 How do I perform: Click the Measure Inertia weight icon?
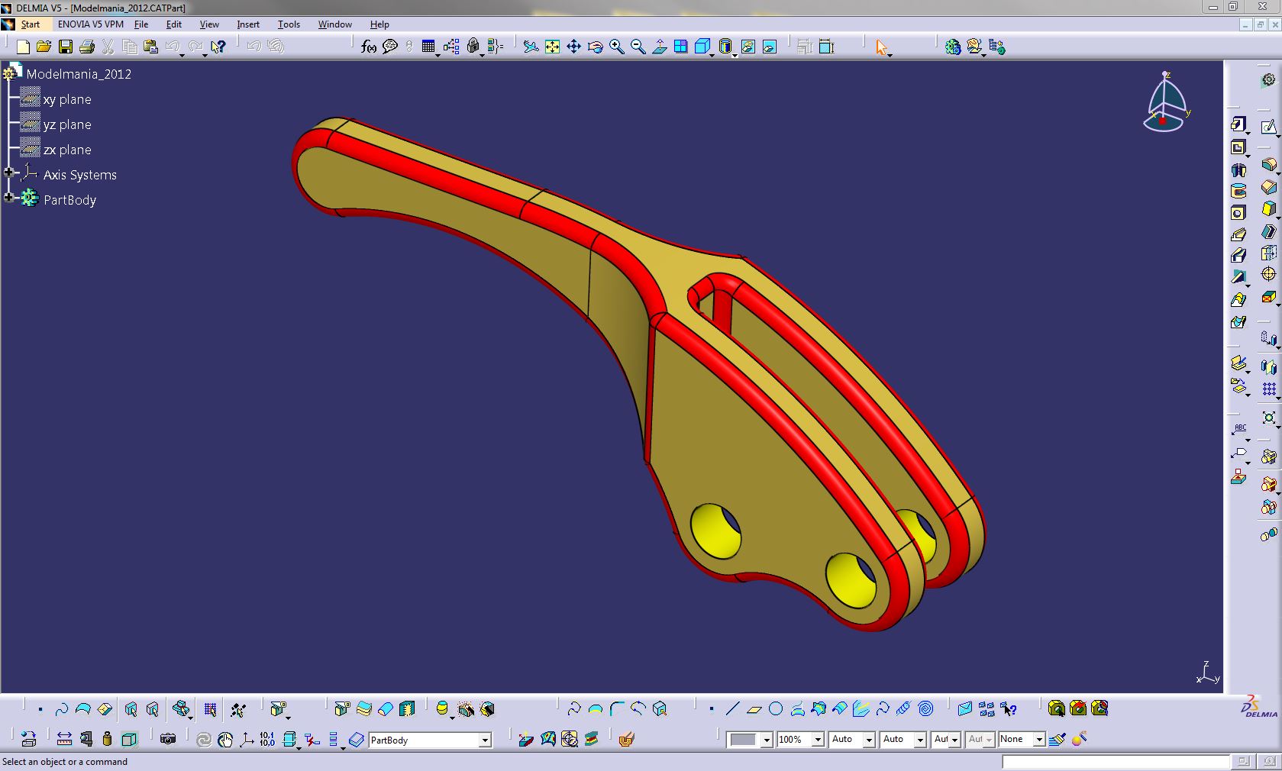pyautogui.click(x=107, y=739)
